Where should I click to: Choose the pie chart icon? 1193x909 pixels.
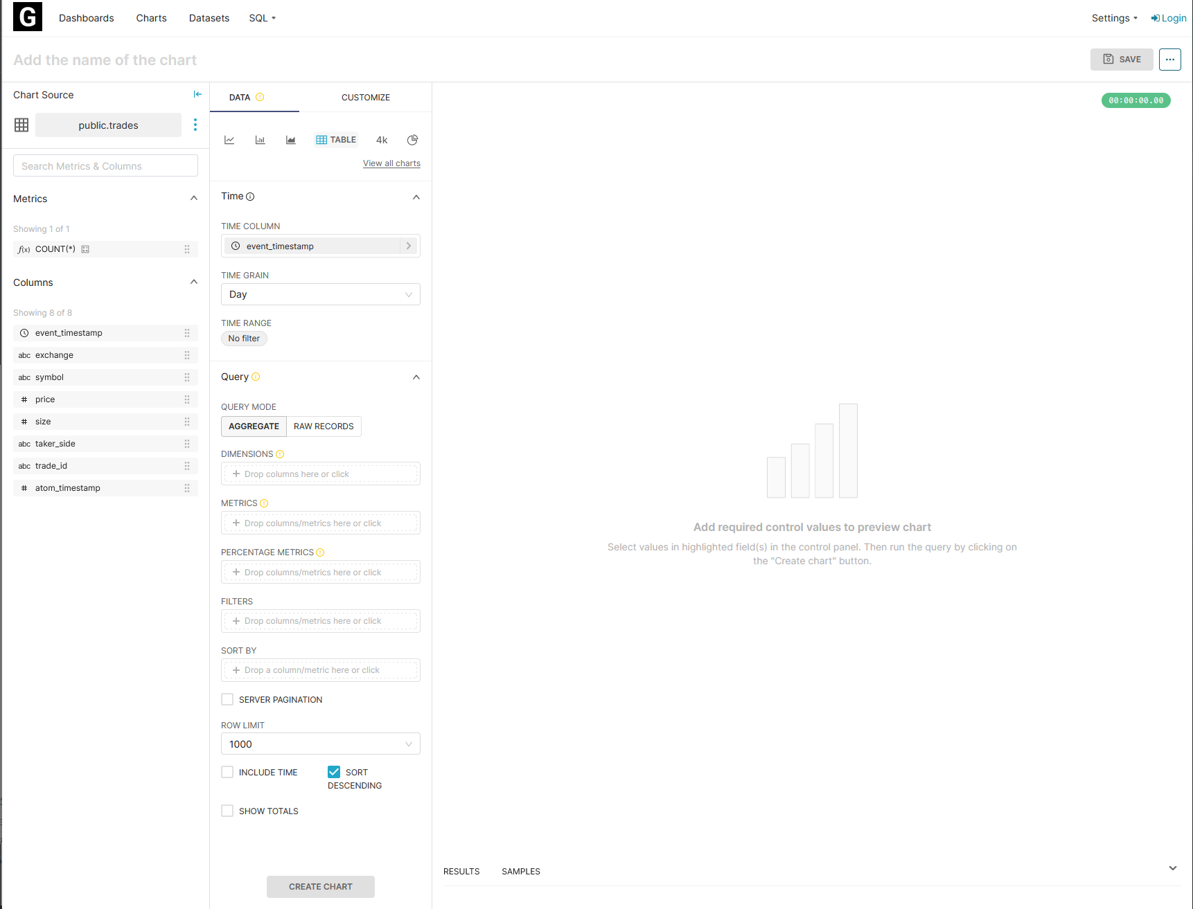[412, 140]
